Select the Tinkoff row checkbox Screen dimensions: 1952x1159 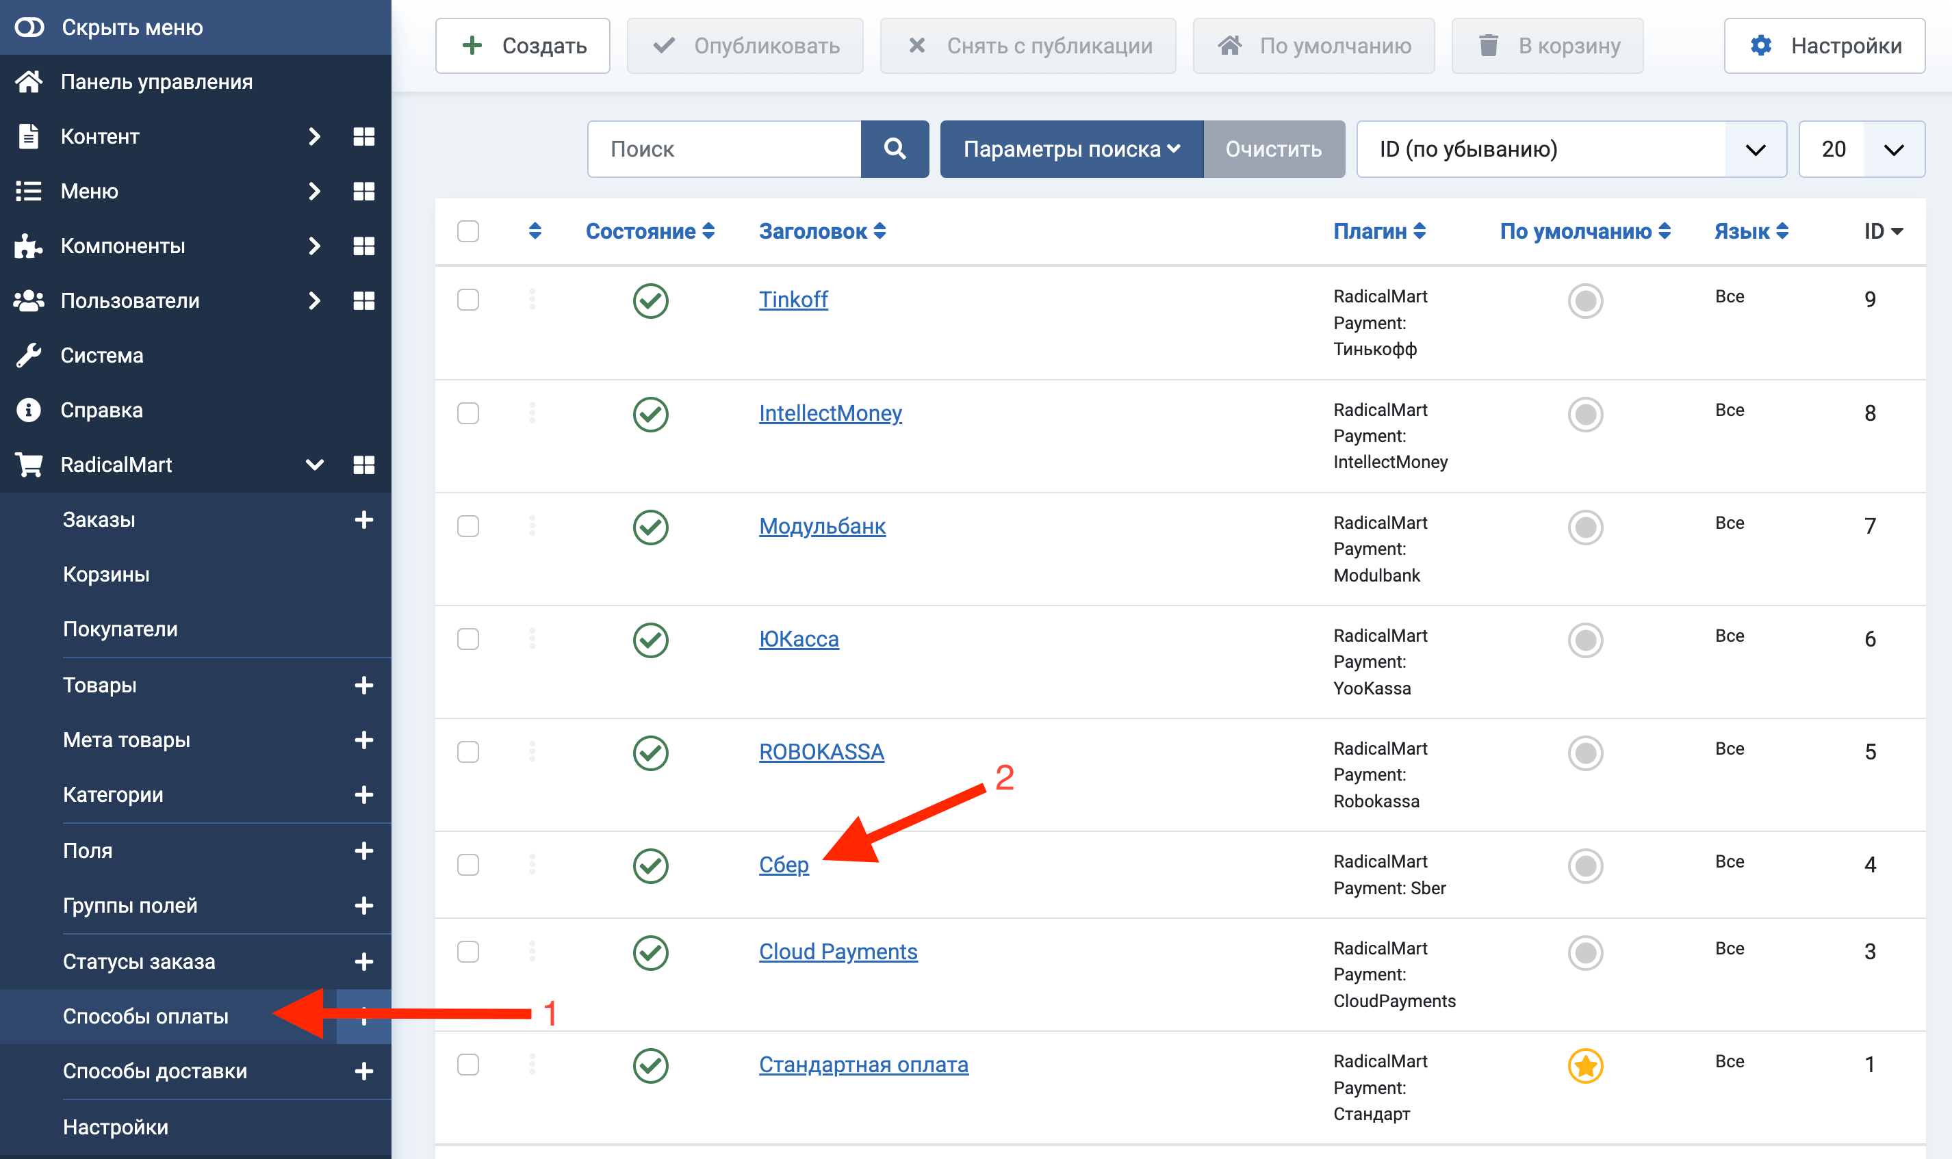[468, 300]
